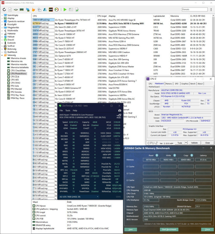Open the three-dot menu in AIDA64
Screen dimensions: 215x234
(211, 10)
